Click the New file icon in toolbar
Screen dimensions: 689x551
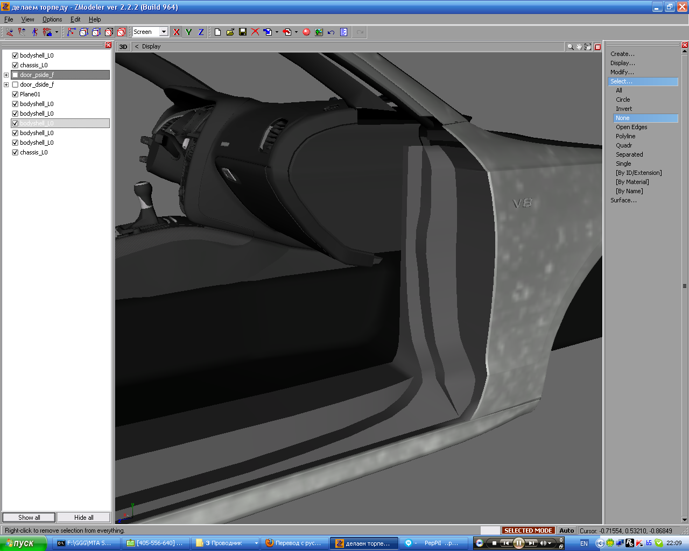tap(217, 32)
